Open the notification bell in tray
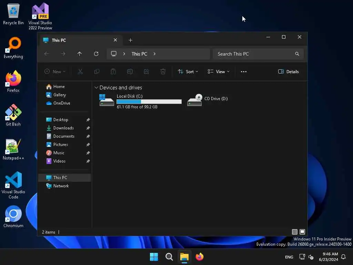The image size is (353, 265). tap(343, 257)
